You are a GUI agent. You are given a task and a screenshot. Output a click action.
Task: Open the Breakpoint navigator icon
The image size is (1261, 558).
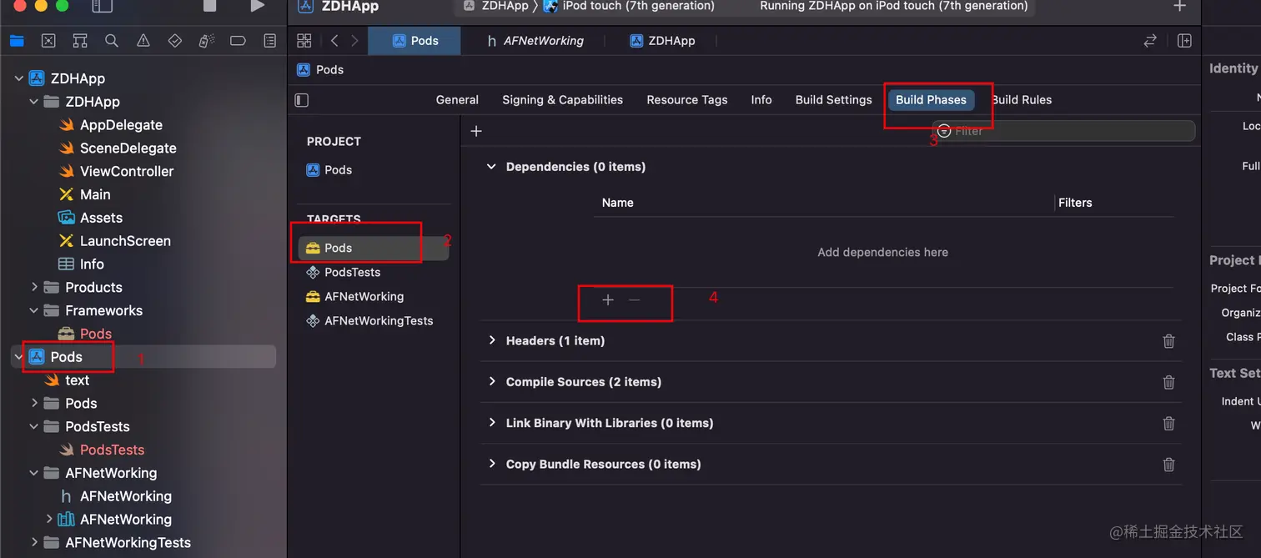(x=238, y=41)
